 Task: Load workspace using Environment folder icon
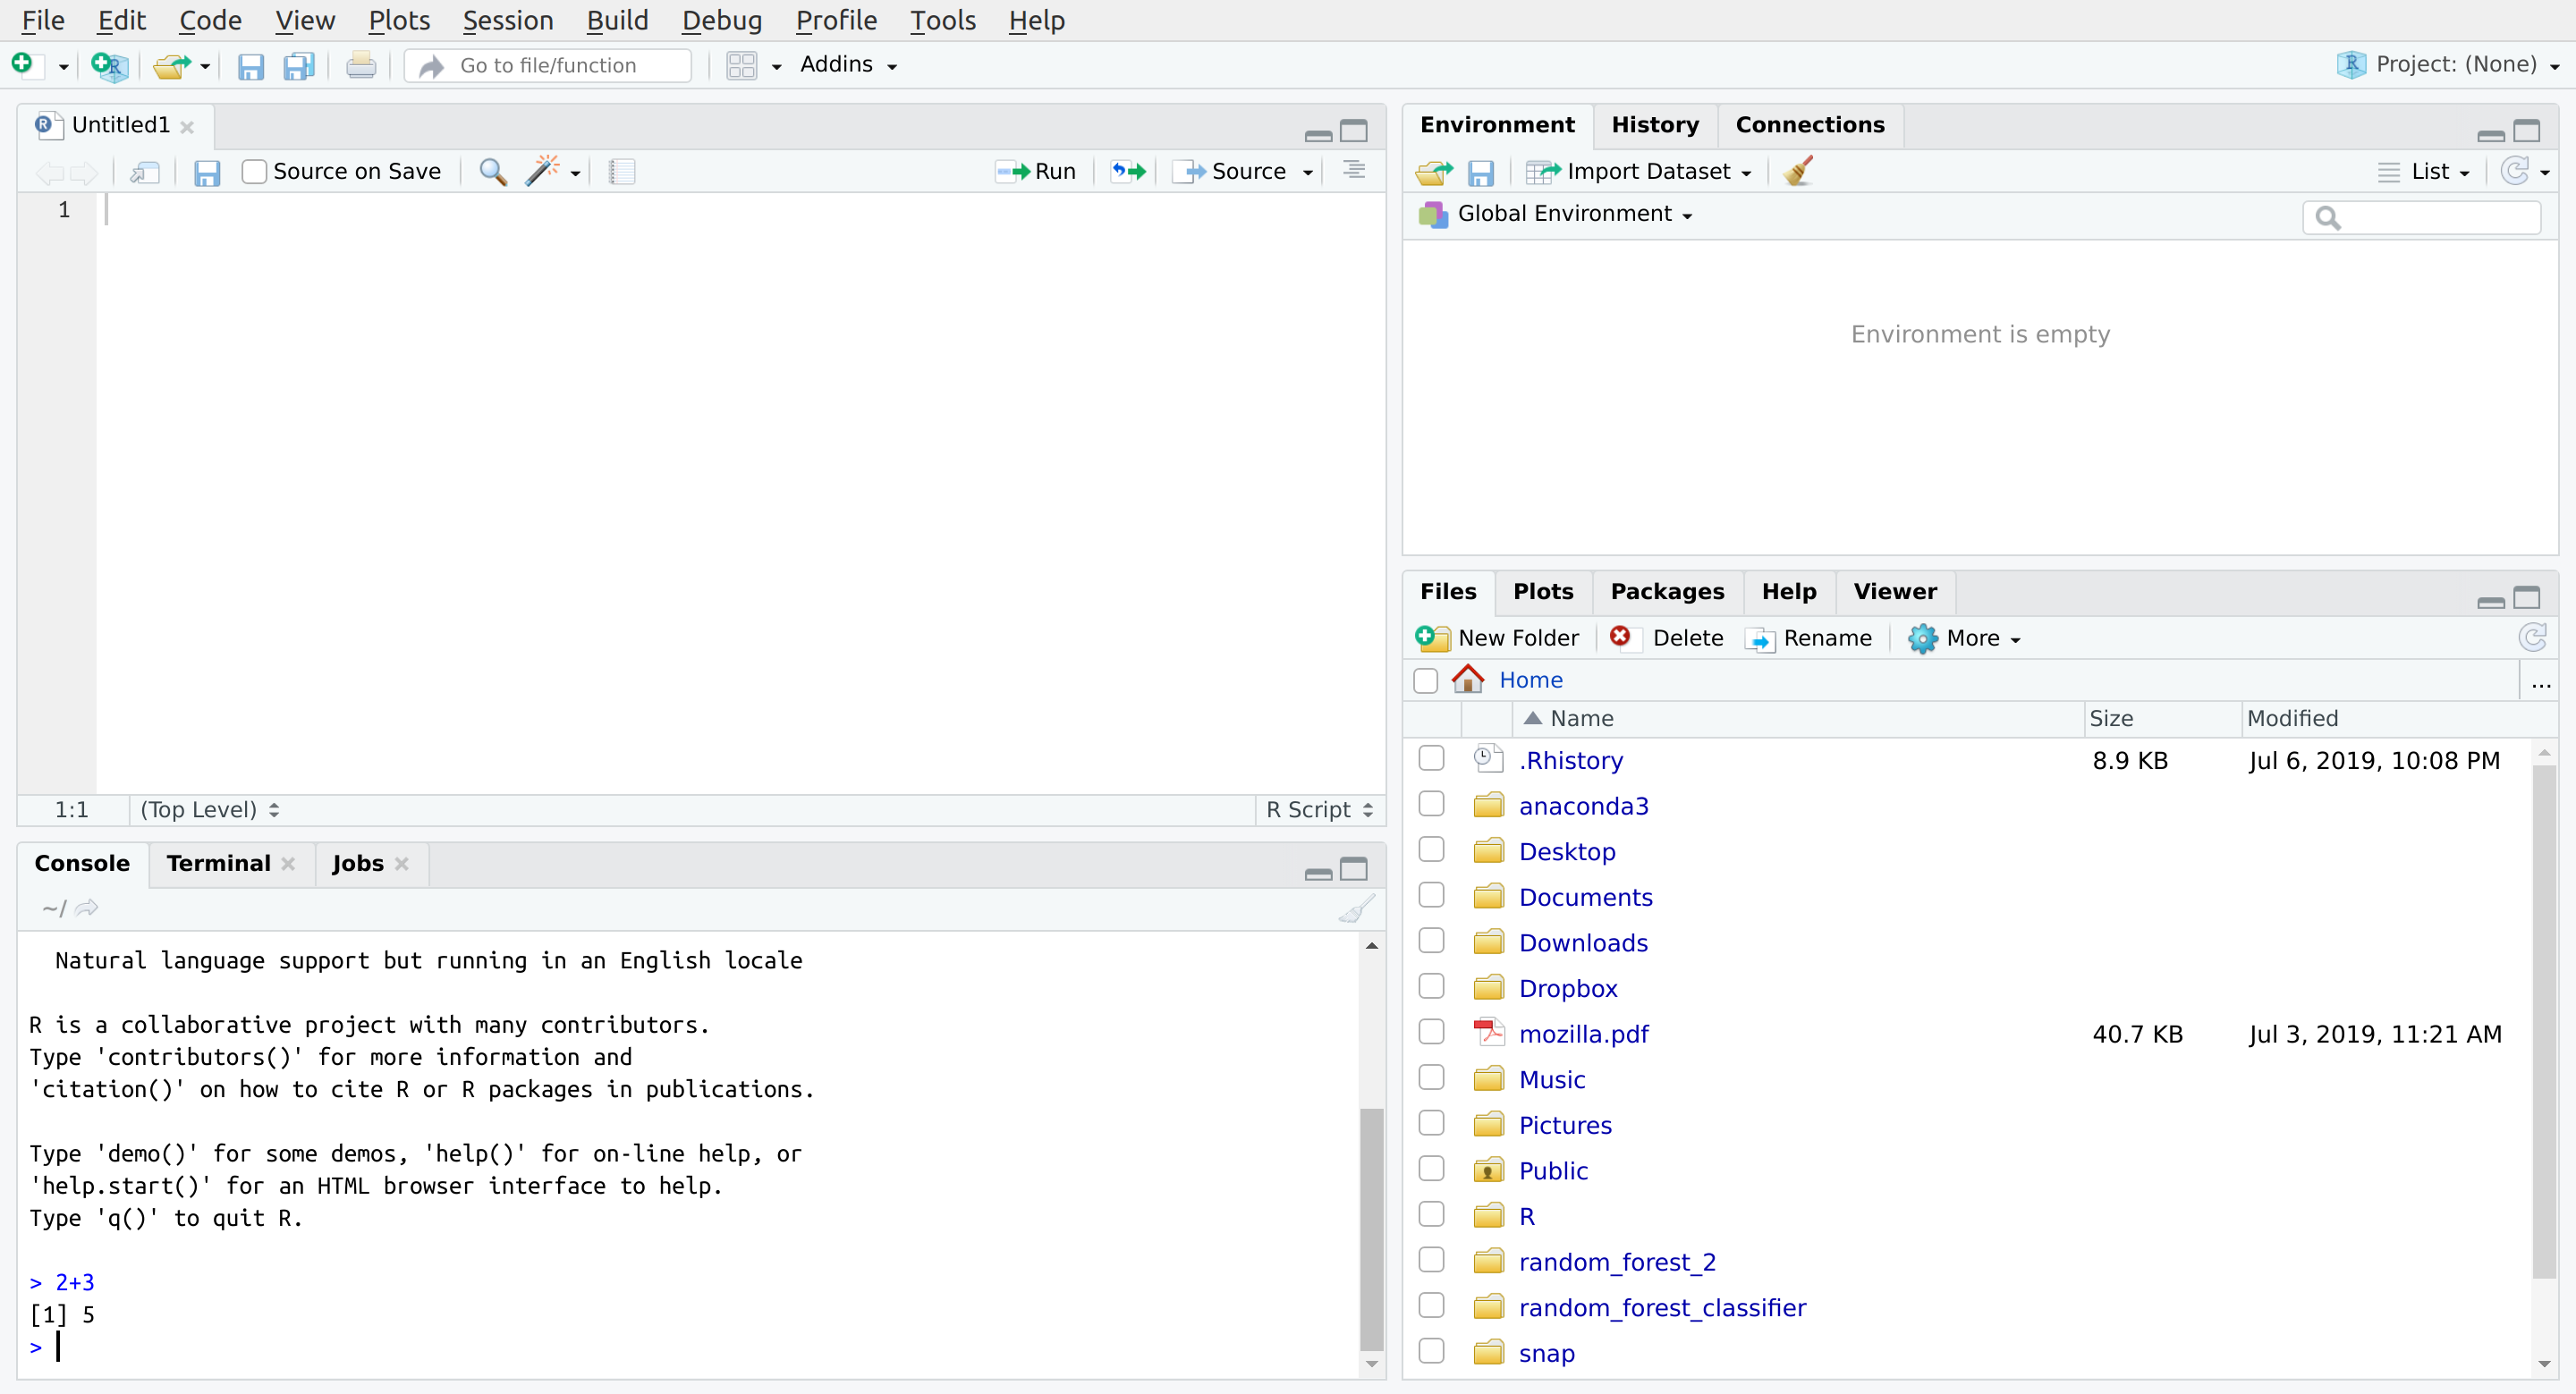coord(1434,172)
